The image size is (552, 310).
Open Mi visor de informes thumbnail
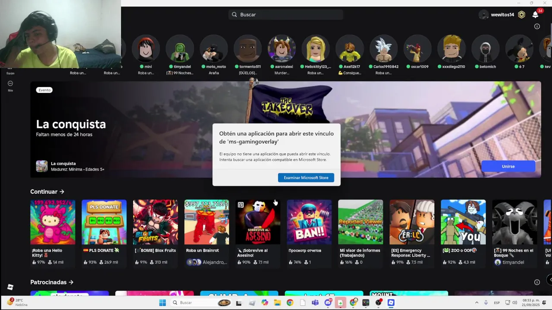click(361, 222)
